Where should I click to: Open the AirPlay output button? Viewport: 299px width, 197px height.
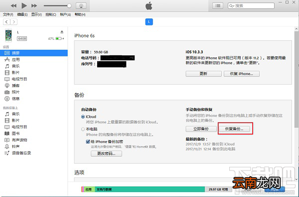click(x=81, y=5)
